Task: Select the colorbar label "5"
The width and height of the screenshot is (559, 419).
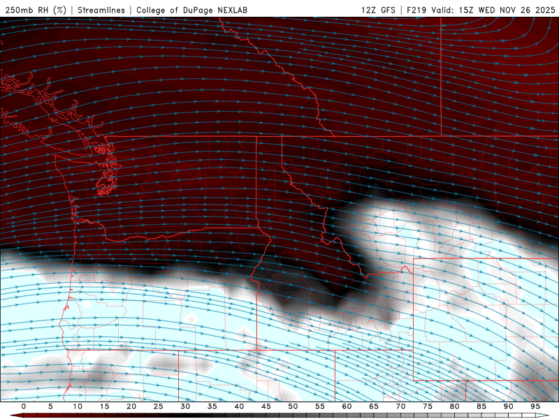Action: pos(50,406)
